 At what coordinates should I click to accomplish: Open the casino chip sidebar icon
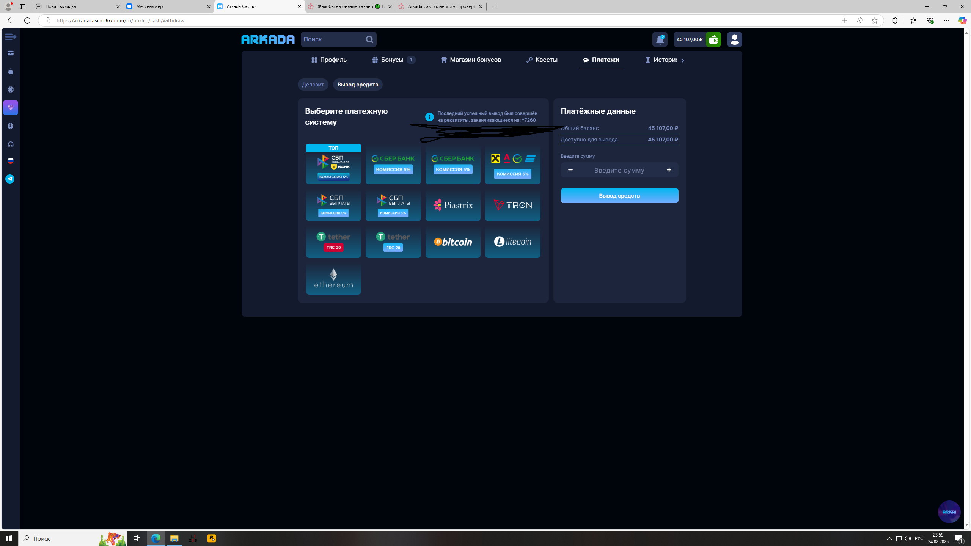coord(11,89)
